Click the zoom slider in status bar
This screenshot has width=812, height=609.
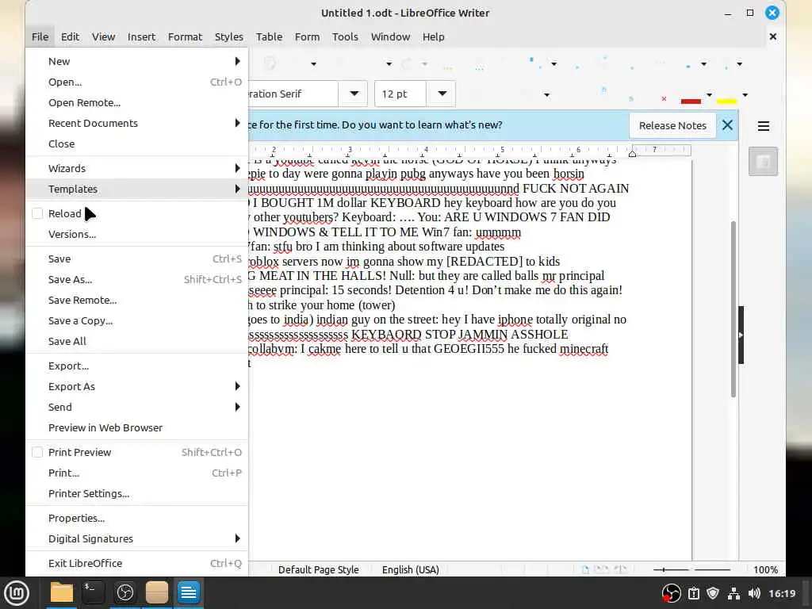[x=691, y=569]
